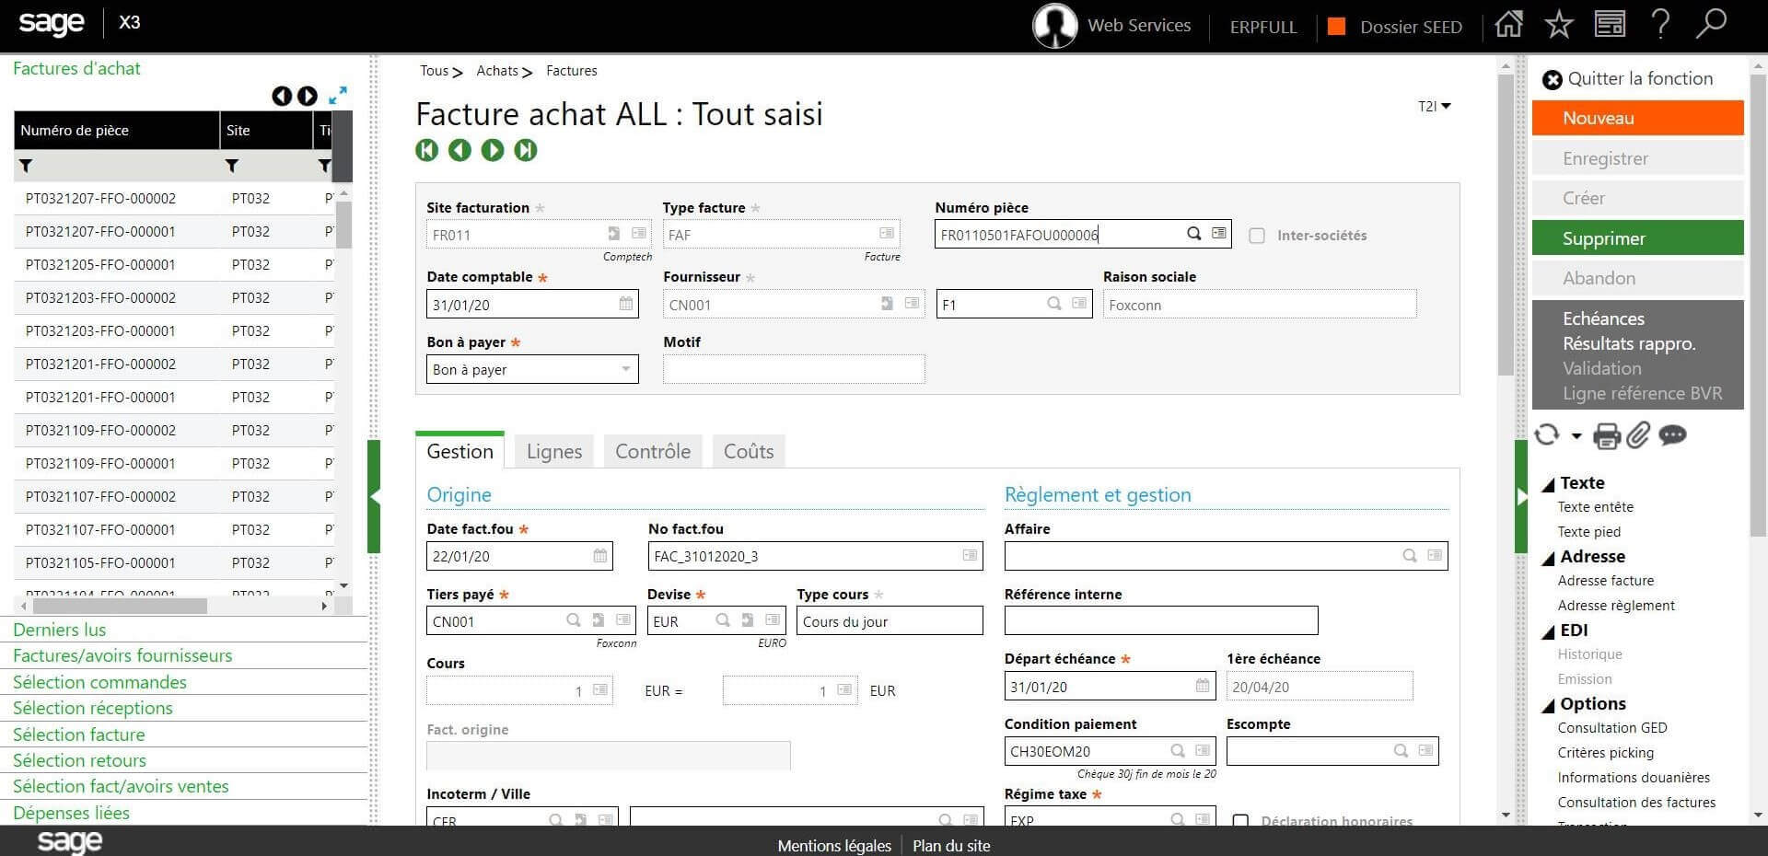Go to the first record navigation arrow
The width and height of the screenshot is (1768, 856).
tap(427, 150)
